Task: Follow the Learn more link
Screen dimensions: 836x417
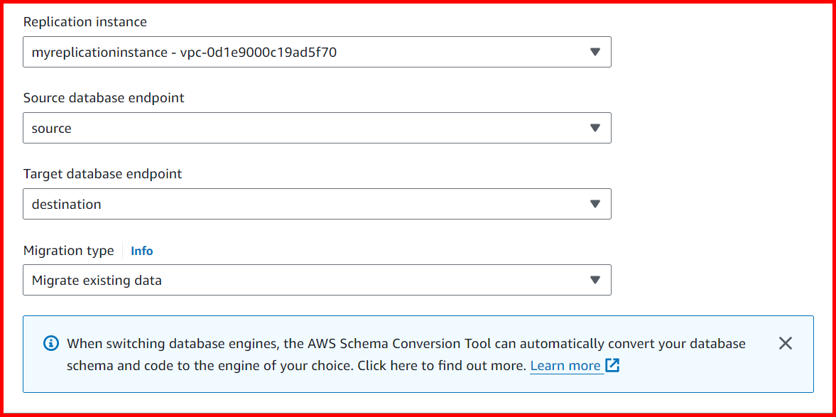Action: click(x=563, y=365)
